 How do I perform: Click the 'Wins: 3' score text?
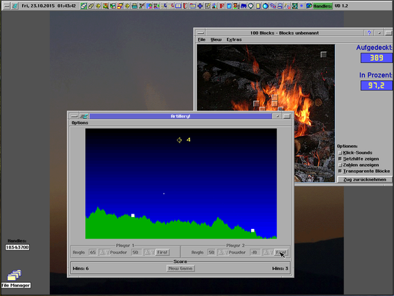coord(280,268)
